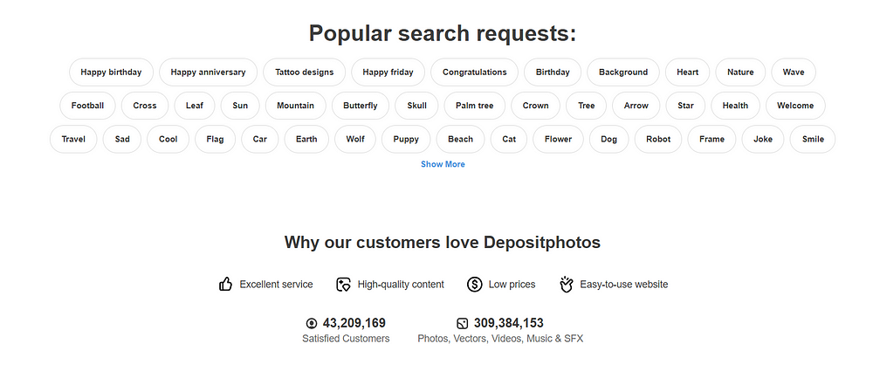Screen dimensions: 873x385
Task: Click the Satisfied Customers counter icon
Action: point(312,323)
